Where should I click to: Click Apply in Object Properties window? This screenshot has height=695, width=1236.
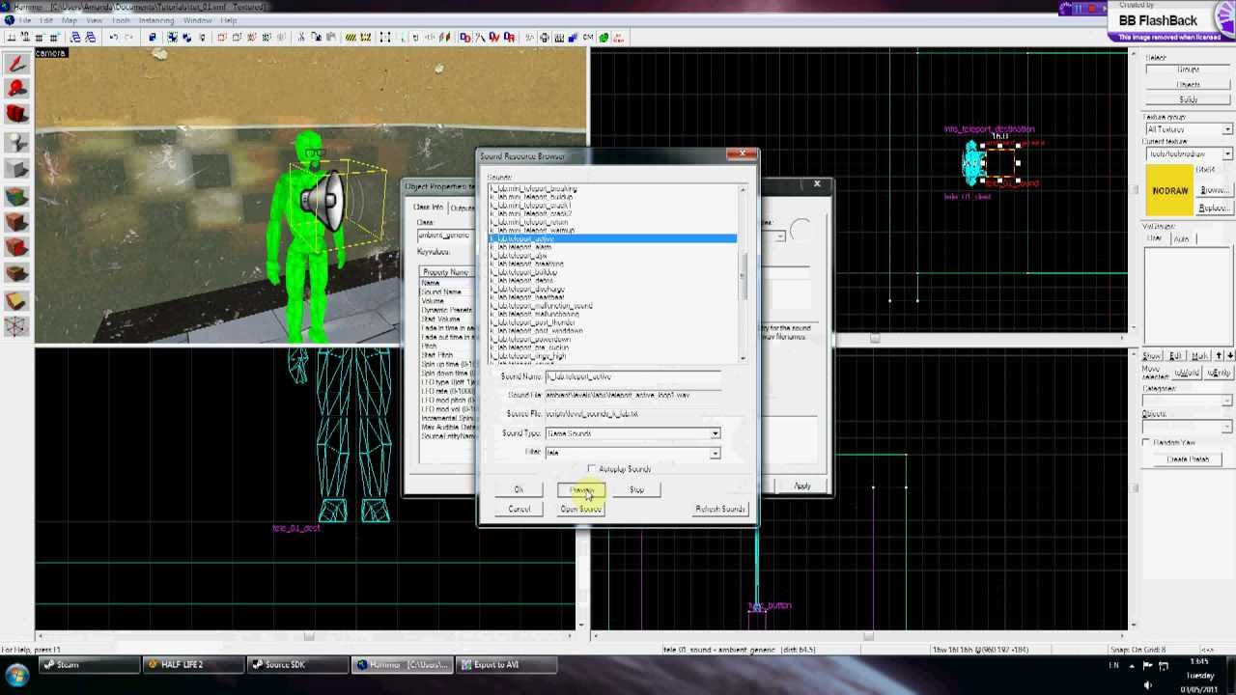(x=801, y=486)
